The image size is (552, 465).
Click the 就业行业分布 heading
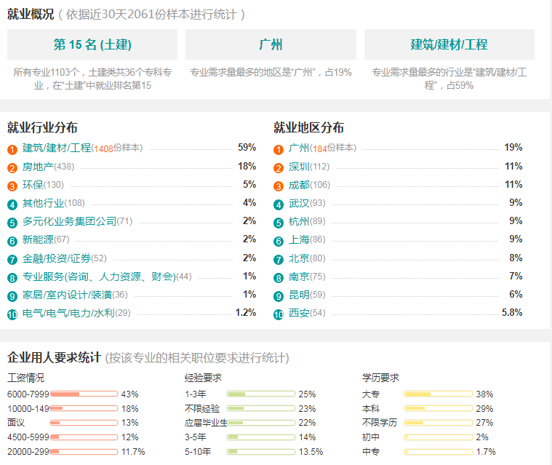42,127
